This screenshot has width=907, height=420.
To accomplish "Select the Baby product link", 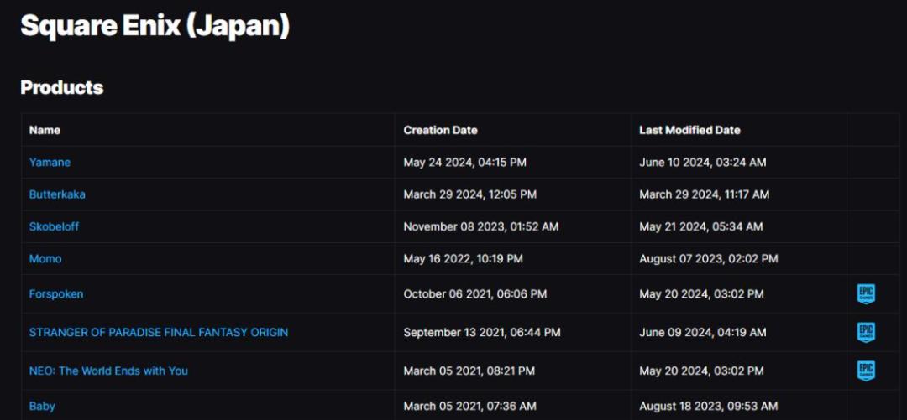I will point(42,407).
